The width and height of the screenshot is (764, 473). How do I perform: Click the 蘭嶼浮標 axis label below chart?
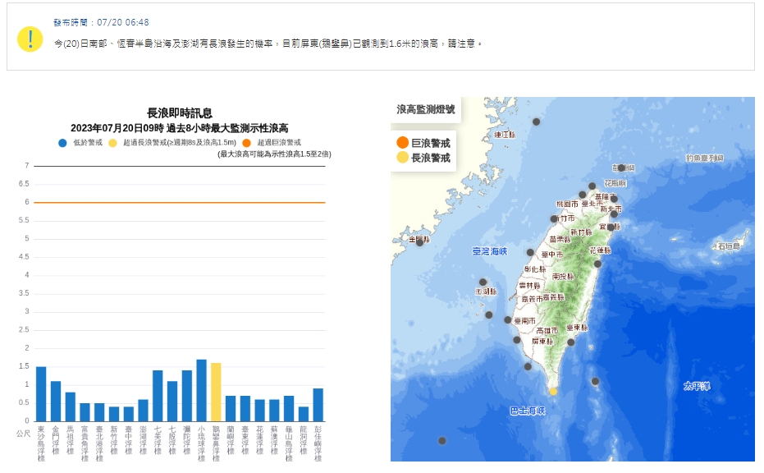(231, 441)
